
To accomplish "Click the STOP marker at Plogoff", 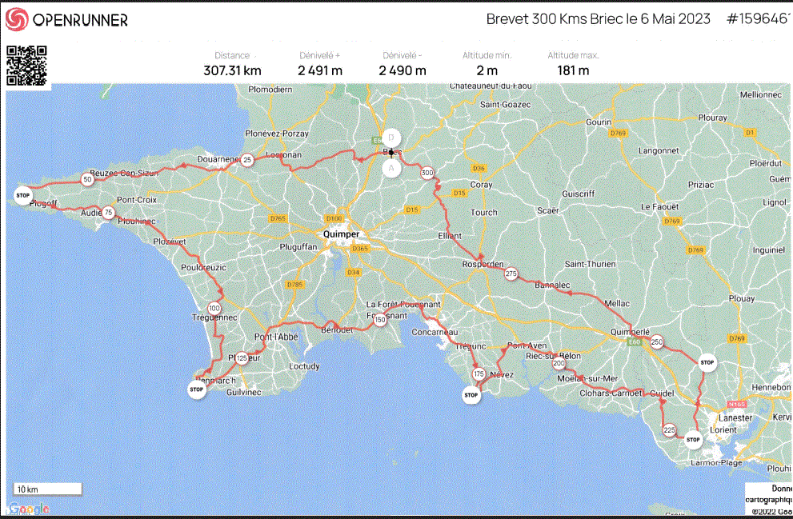I will coord(22,194).
